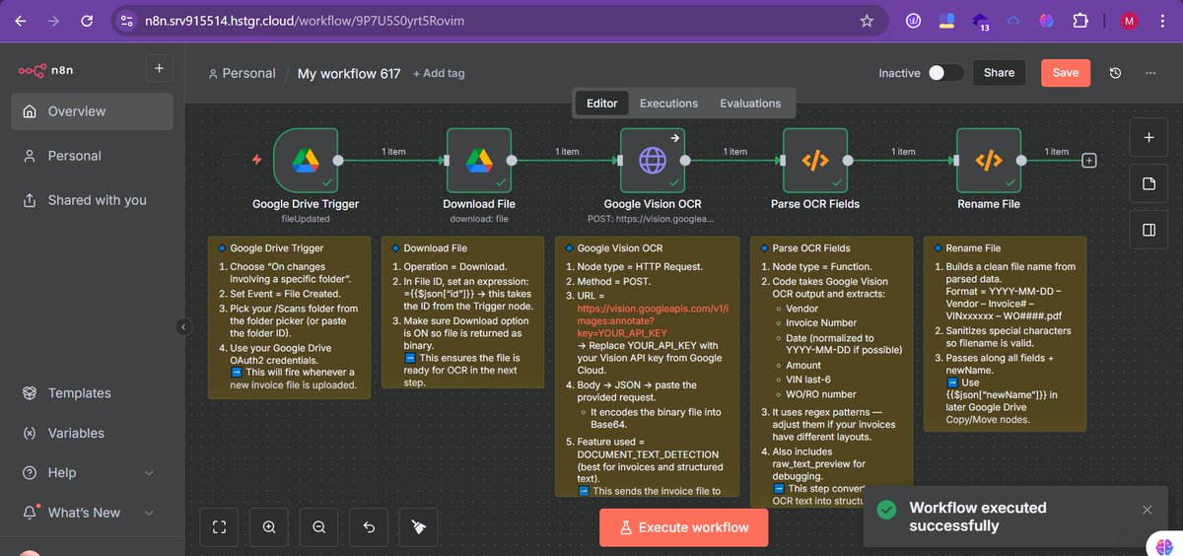
Task: Select the Rename File sticky note
Action: (1005, 333)
